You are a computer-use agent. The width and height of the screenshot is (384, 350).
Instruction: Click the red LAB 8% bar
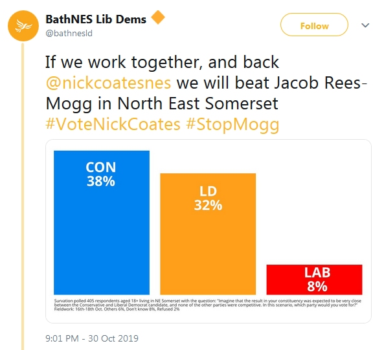[x=314, y=279]
